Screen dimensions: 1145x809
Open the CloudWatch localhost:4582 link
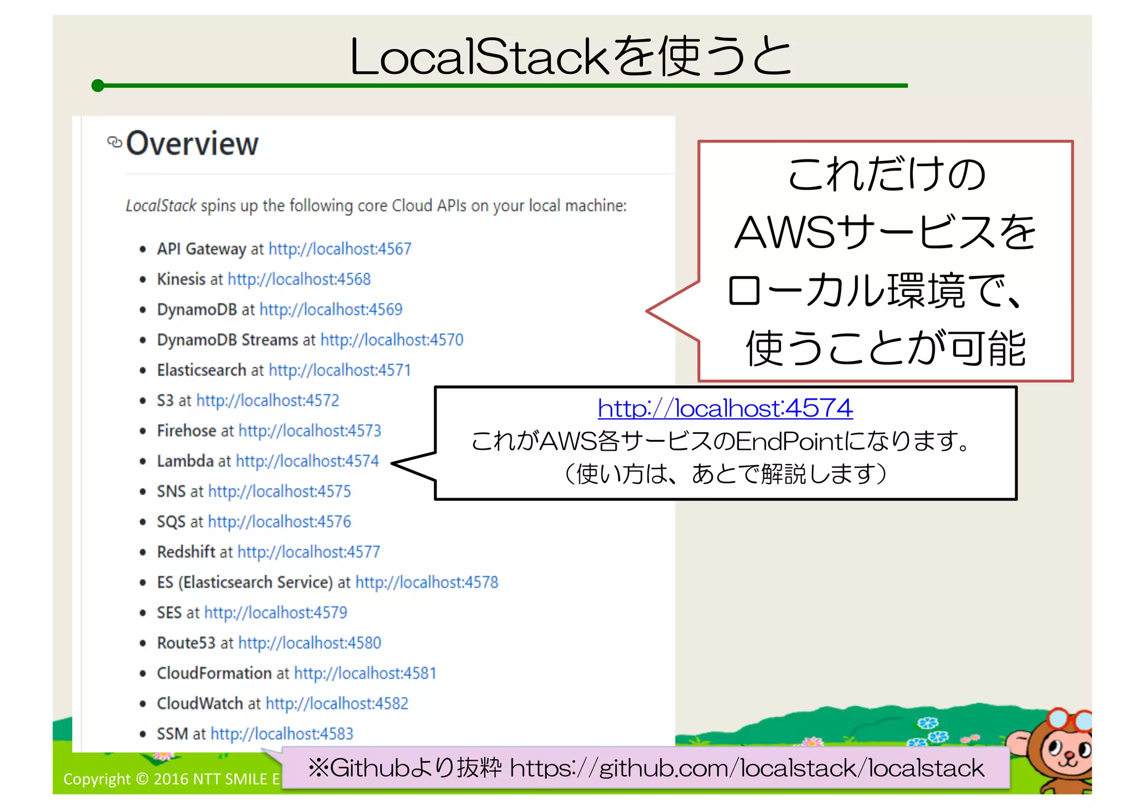click(x=337, y=703)
